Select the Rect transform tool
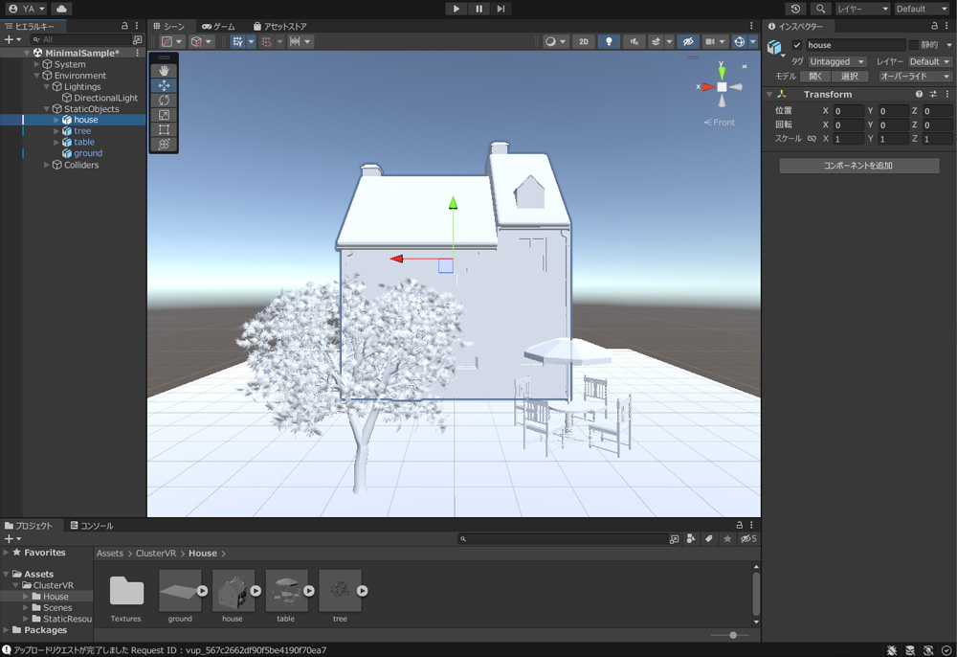This screenshot has height=657, width=957. (164, 129)
